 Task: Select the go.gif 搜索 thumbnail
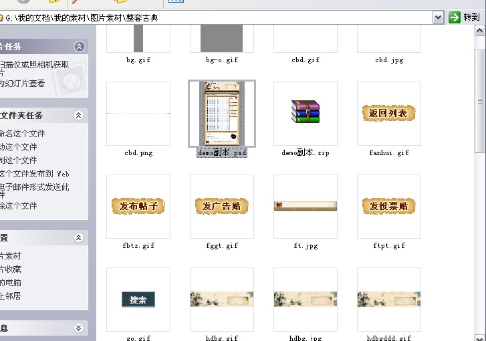pyautogui.click(x=138, y=300)
